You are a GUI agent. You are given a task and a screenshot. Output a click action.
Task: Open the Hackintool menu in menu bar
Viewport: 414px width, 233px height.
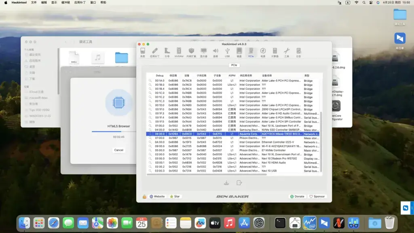point(19,2)
